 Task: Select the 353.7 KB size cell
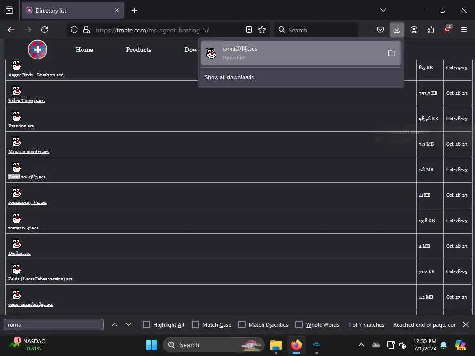click(430, 93)
